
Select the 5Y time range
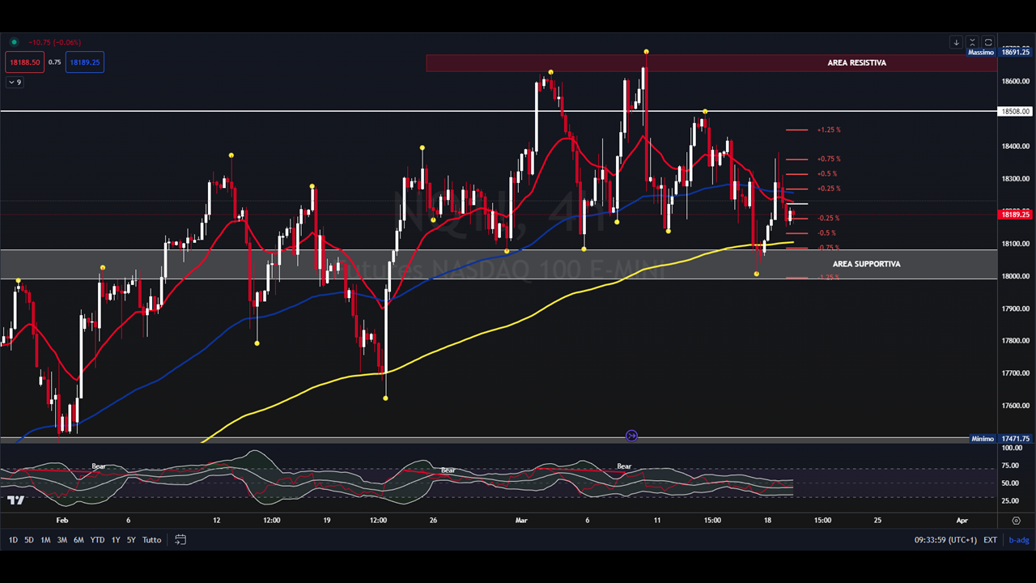(x=131, y=540)
